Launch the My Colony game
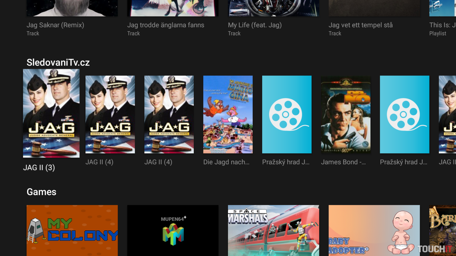Viewport: 456px width, 256px height. click(72, 230)
